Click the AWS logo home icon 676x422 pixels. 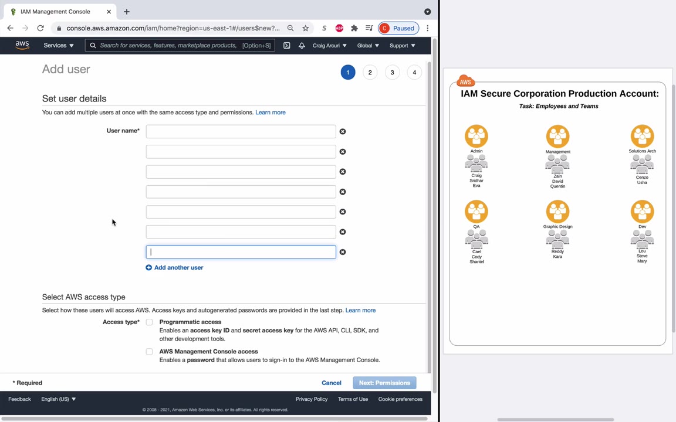click(22, 45)
